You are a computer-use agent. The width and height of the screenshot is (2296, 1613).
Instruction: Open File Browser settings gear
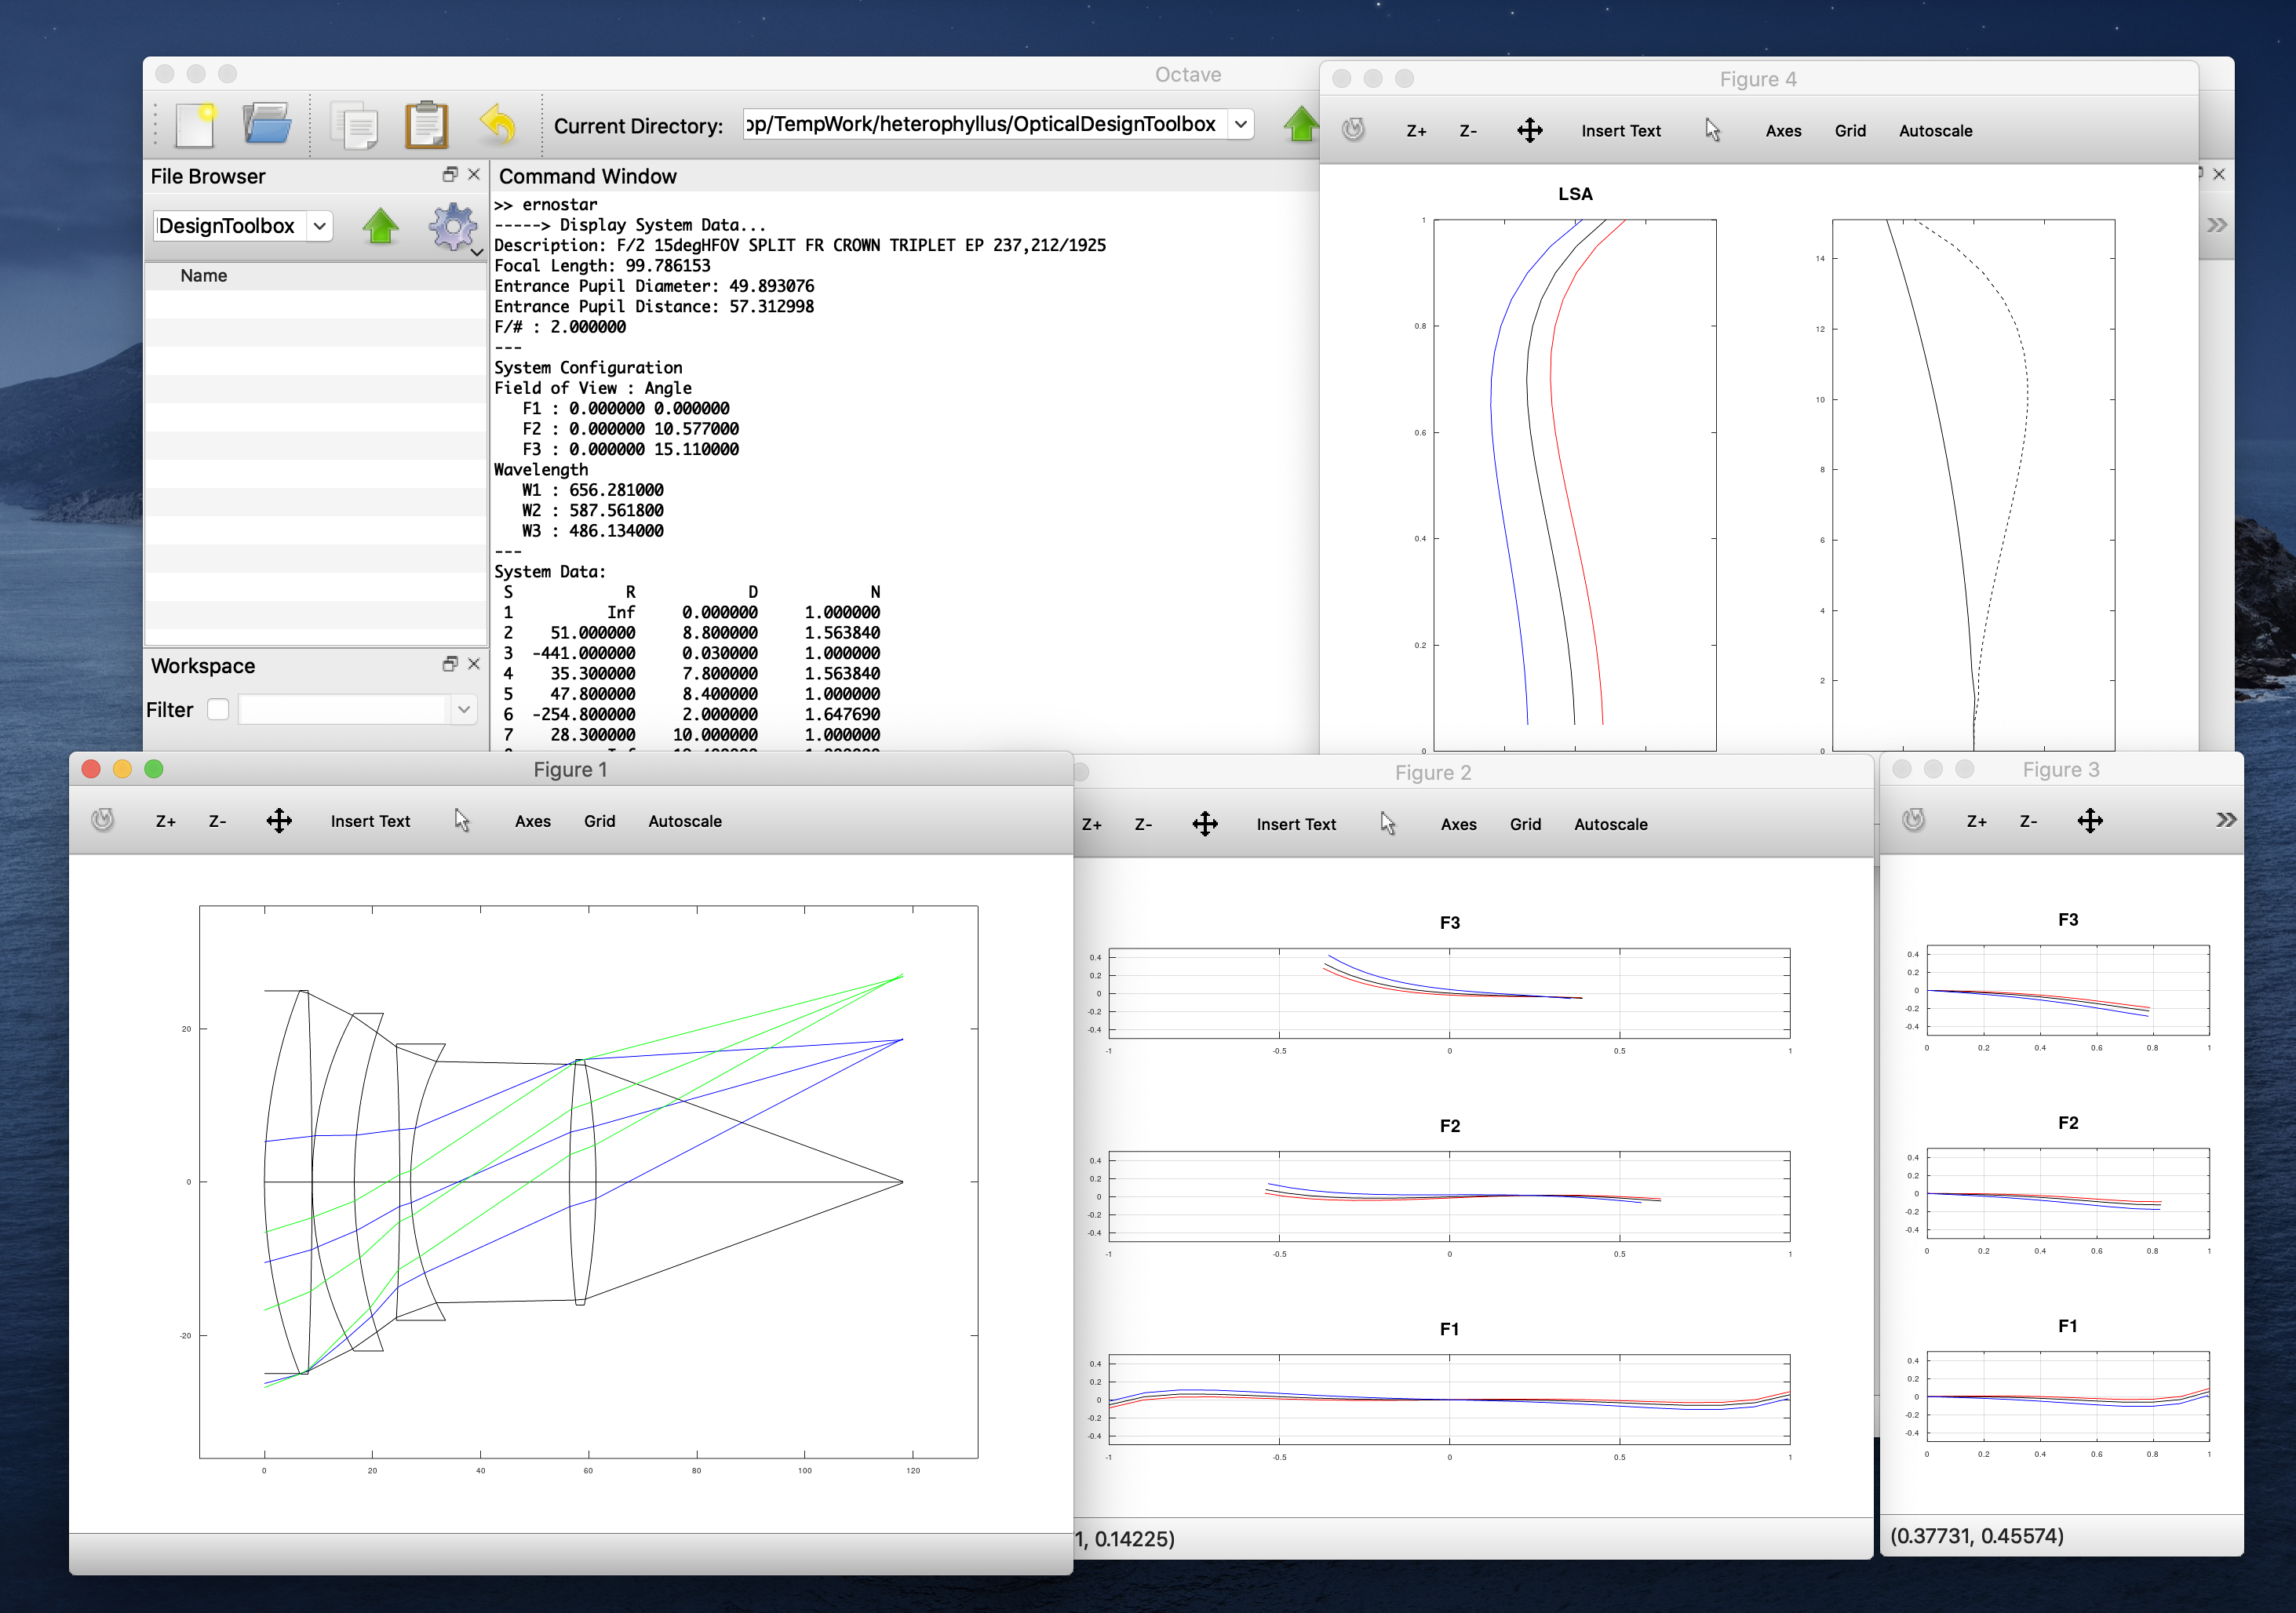(453, 227)
